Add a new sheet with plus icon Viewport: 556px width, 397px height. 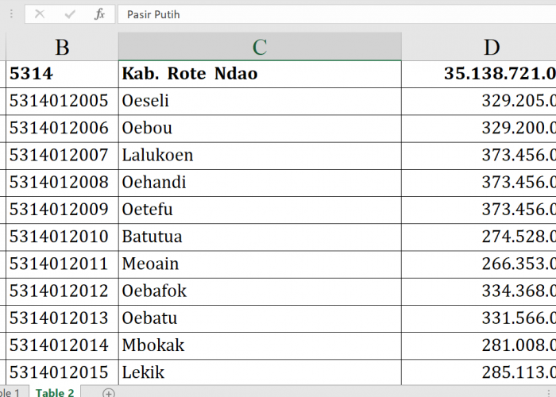coord(109,392)
